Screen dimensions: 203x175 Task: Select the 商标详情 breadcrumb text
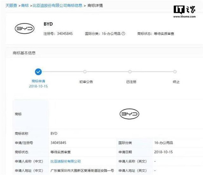pyautogui.click(x=95, y=6)
